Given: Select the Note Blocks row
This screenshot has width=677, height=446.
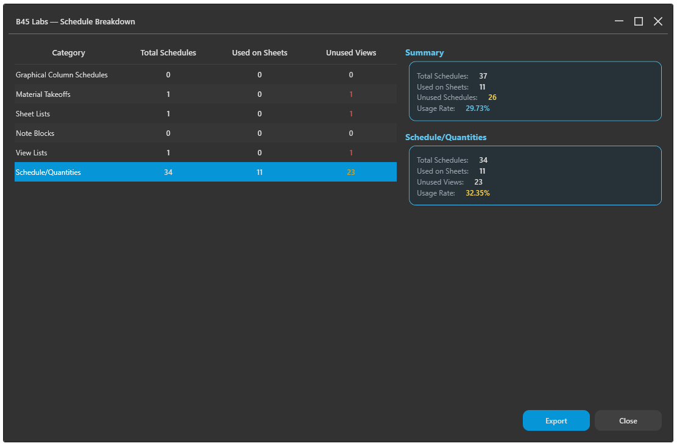Looking at the screenshot, I should [205, 133].
